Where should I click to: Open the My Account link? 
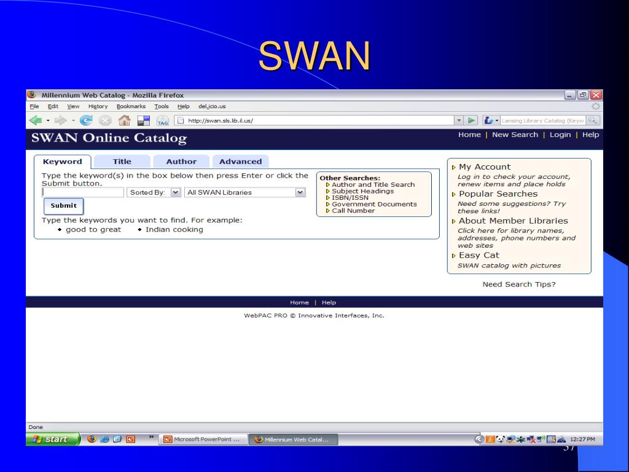pyautogui.click(x=485, y=167)
